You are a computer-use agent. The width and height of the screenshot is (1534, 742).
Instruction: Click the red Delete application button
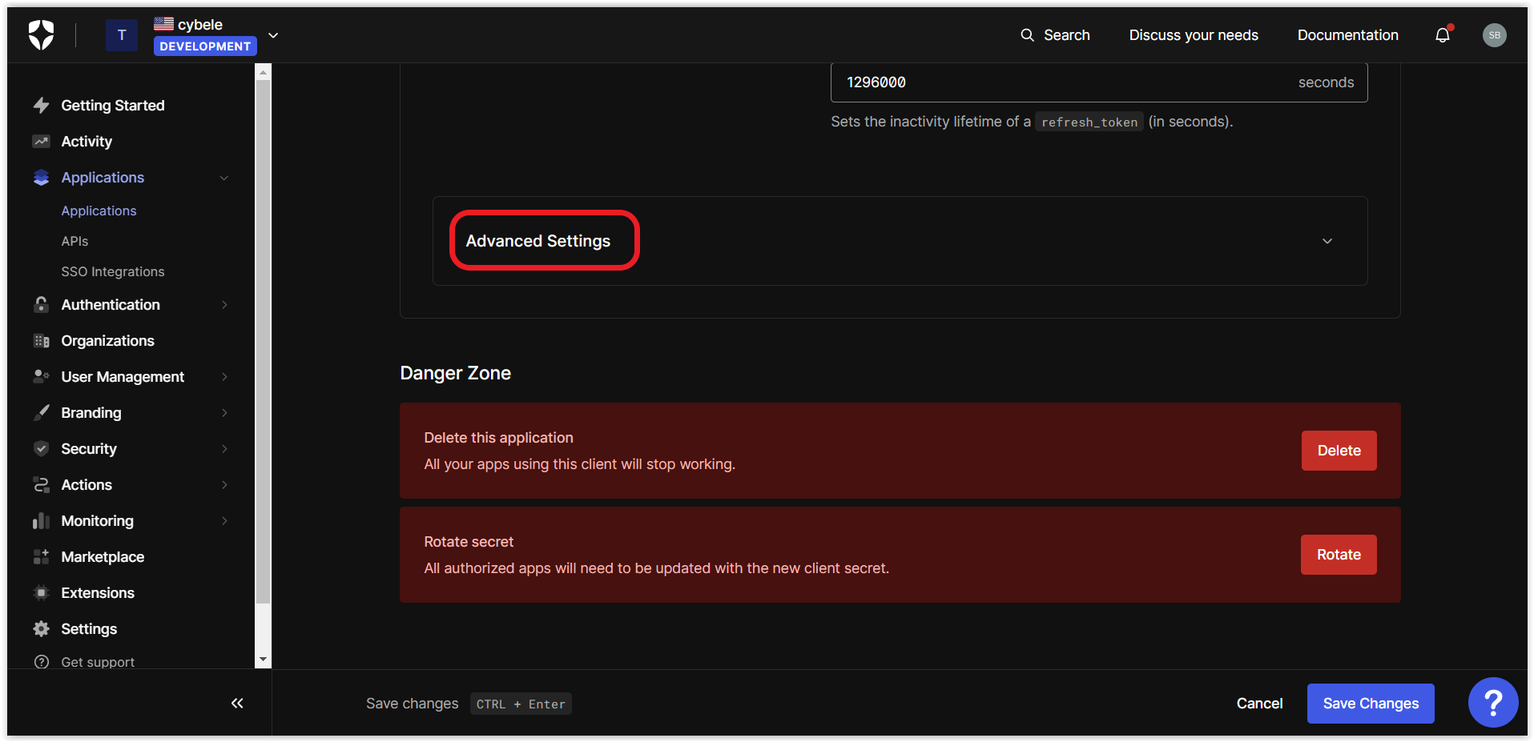[x=1339, y=451]
